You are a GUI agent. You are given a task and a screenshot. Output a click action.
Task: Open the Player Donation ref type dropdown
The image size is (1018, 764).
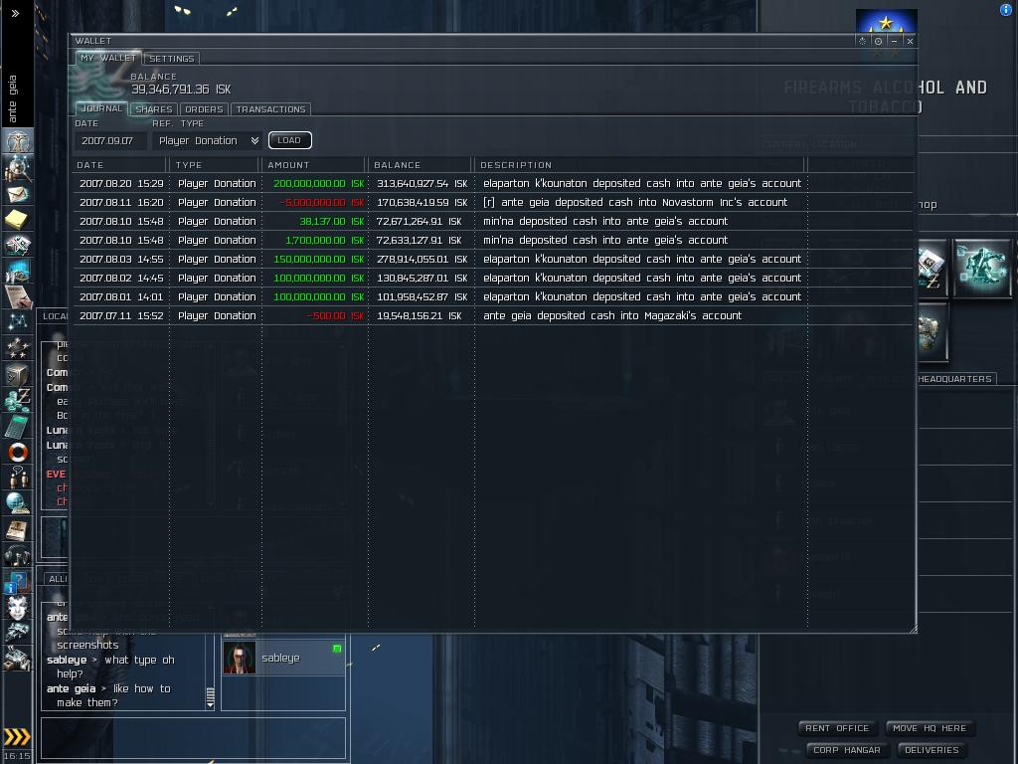coord(208,140)
